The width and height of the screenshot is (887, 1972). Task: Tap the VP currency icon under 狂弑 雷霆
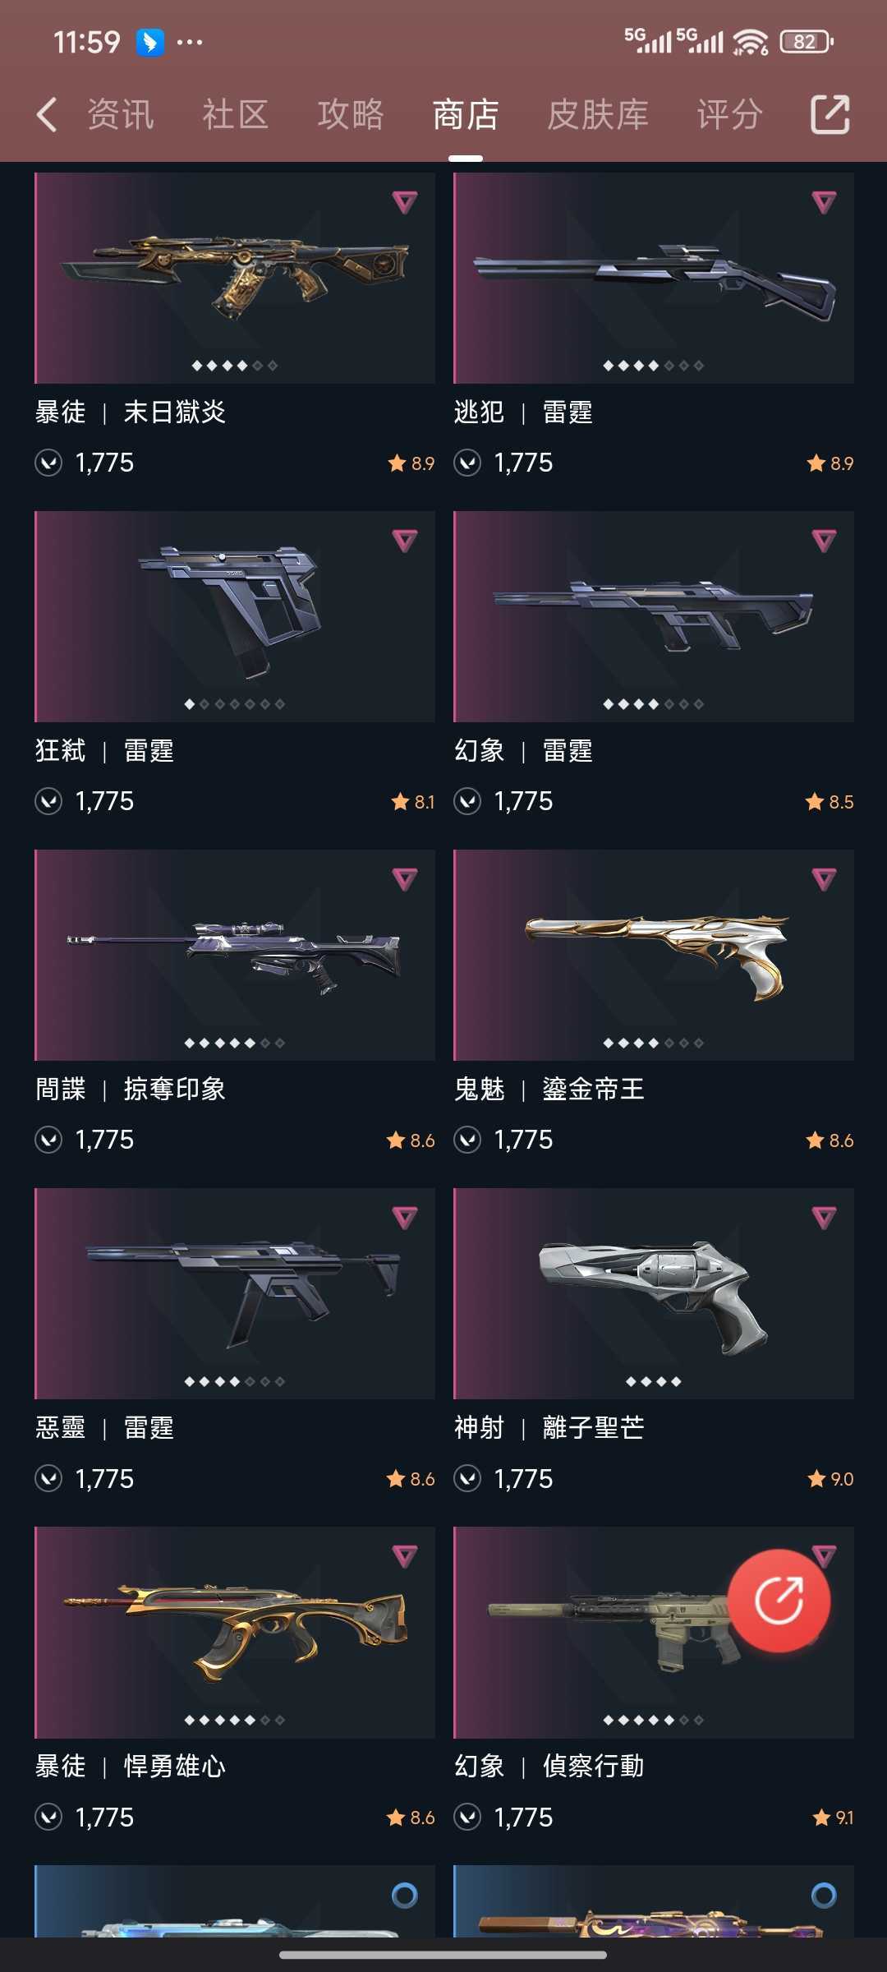[x=48, y=801]
